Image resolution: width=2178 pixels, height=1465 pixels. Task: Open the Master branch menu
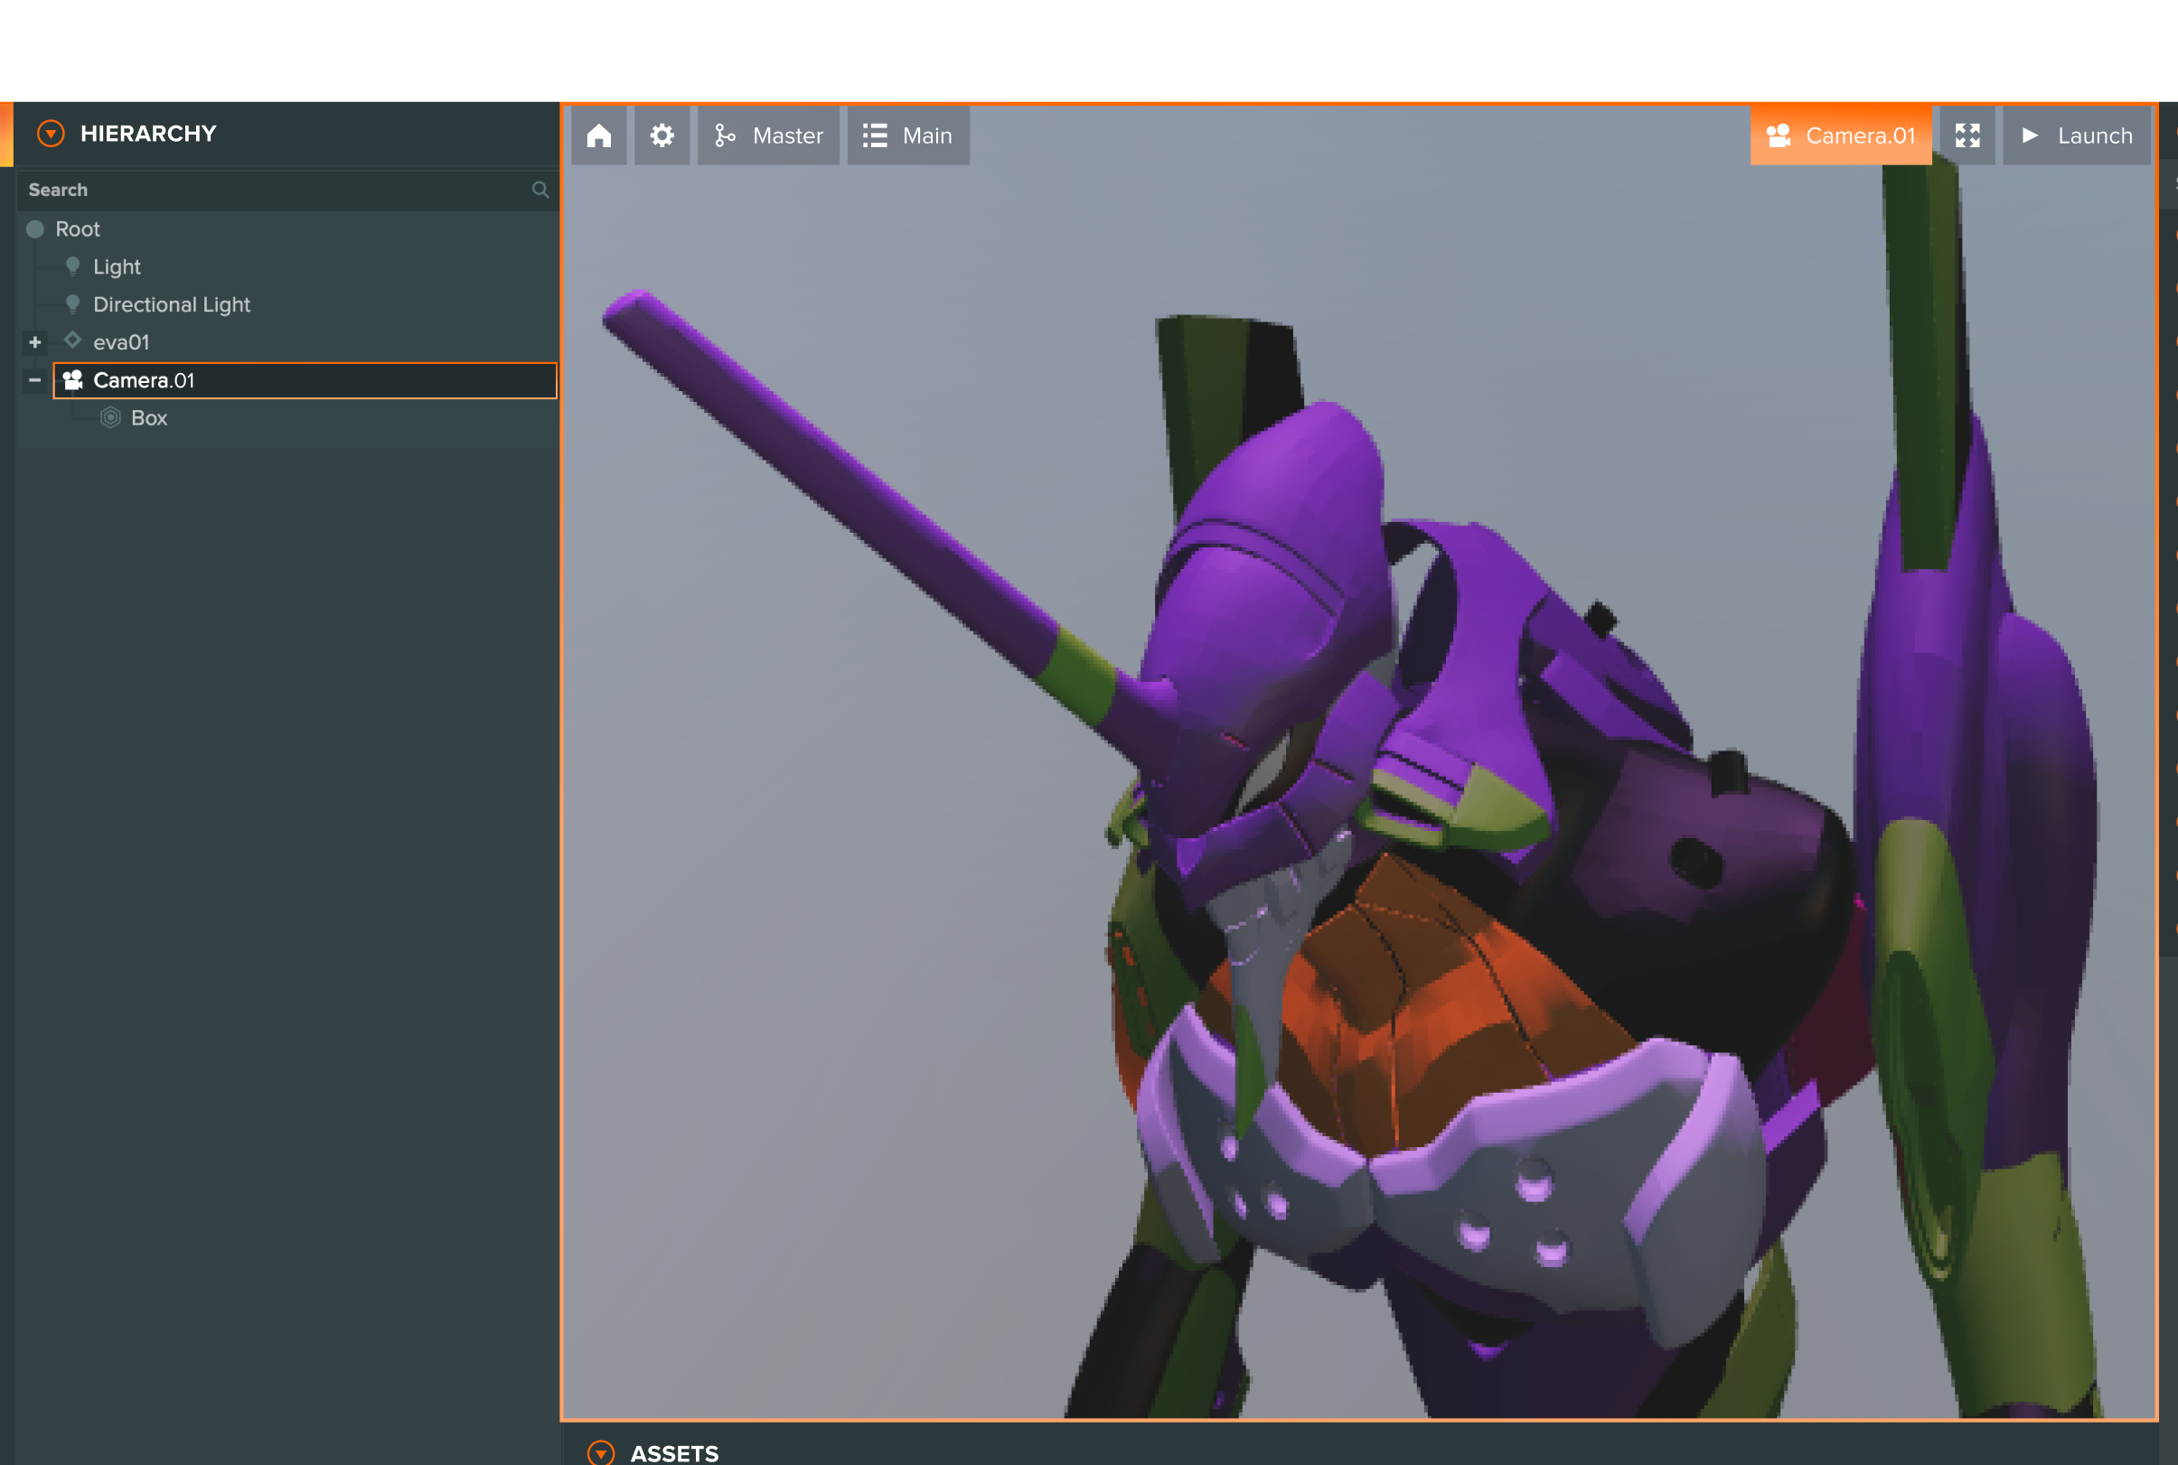pos(768,135)
